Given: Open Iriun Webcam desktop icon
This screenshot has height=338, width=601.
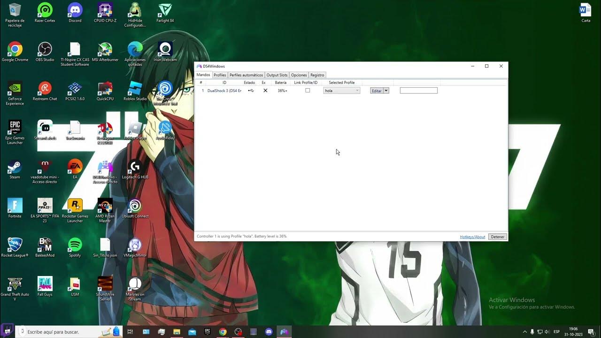Looking at the screenshot, I should click(165, 52).
